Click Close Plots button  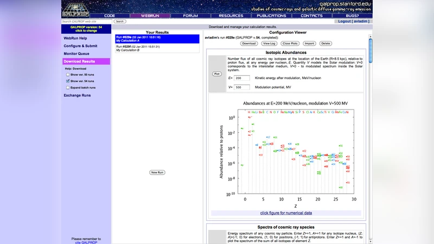point(290,43)
